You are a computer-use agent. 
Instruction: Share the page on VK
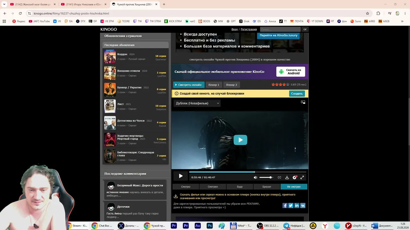tap(303, 205)
